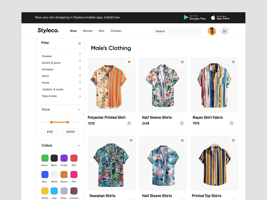The width and height of the screenshot is (267, 200).
Task: Click the App Store download badge
Action: pos(220,17)
